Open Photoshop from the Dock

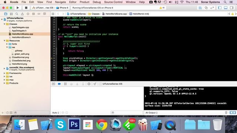tap(74, 124)
